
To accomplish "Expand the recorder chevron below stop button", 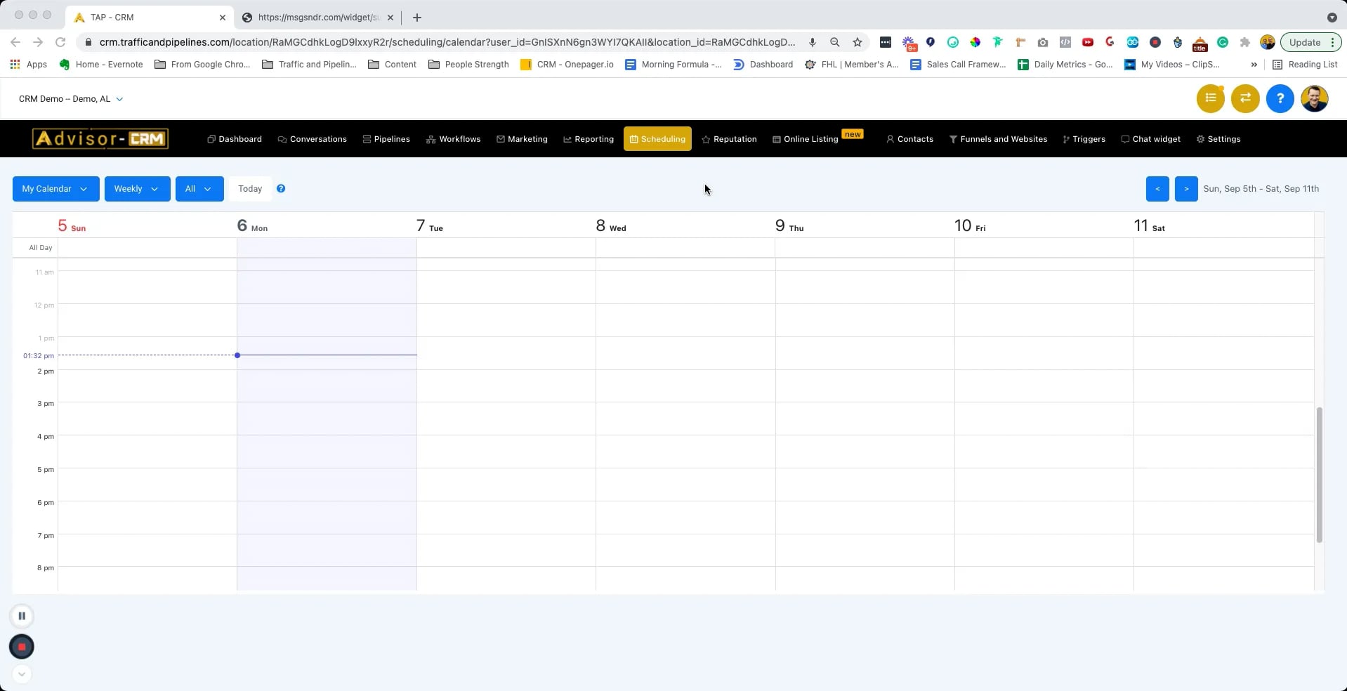I will pos(22,674).
